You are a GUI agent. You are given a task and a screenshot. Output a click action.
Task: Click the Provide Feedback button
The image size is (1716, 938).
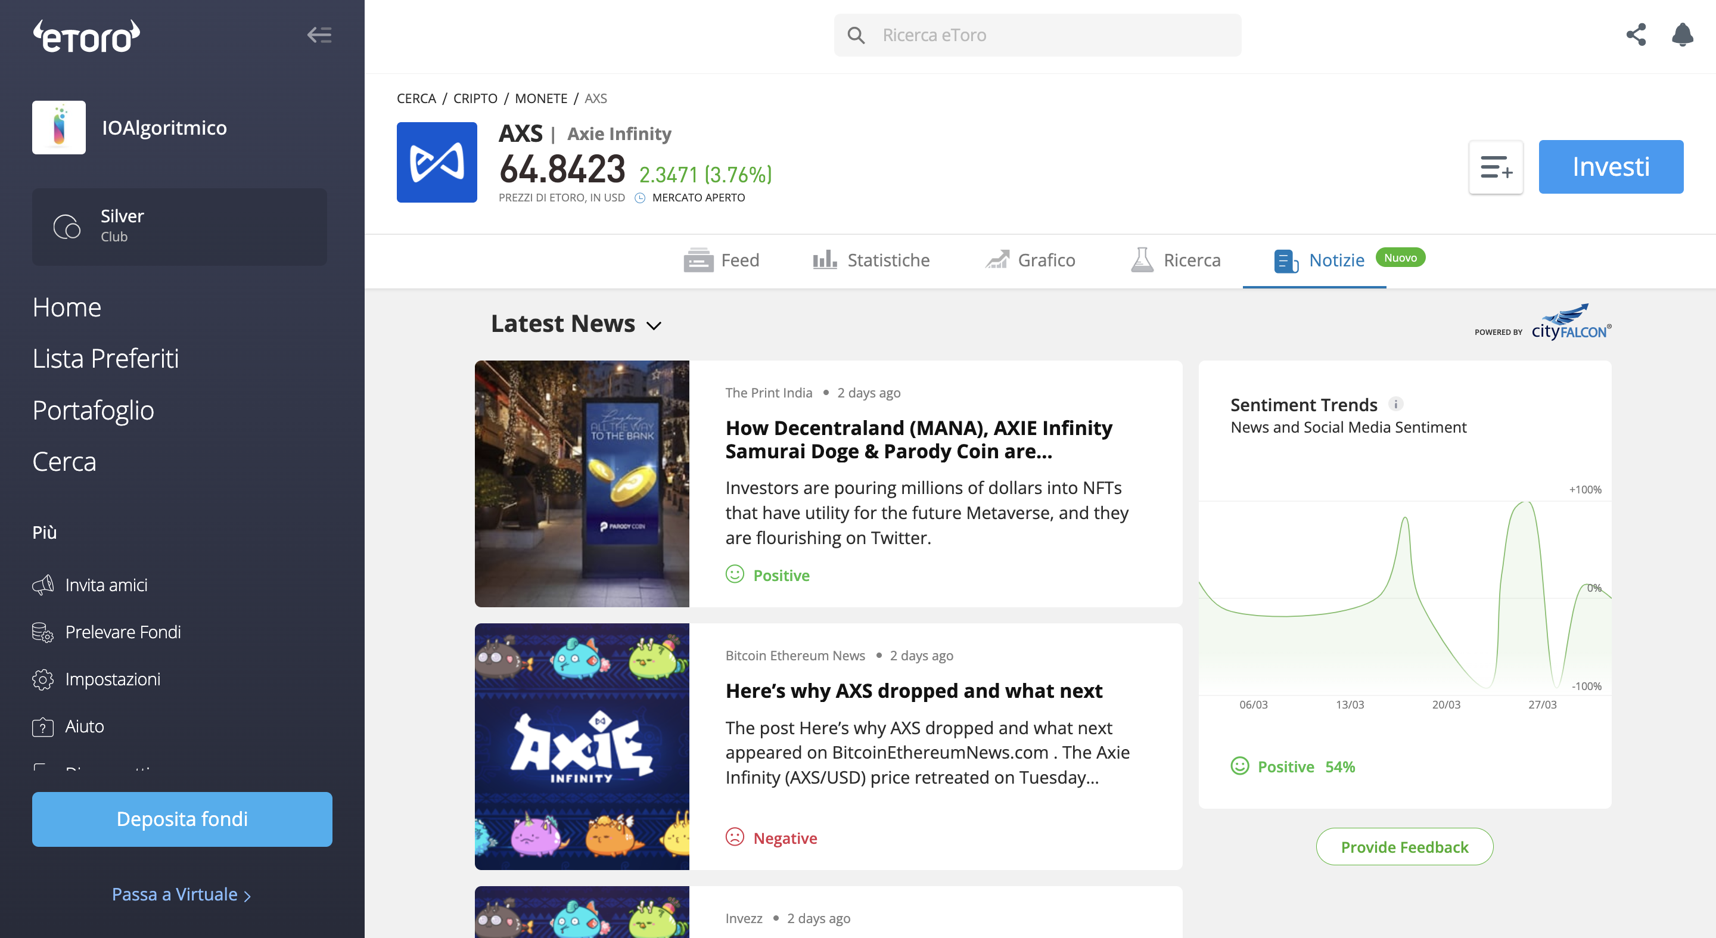pos(1404,847)
